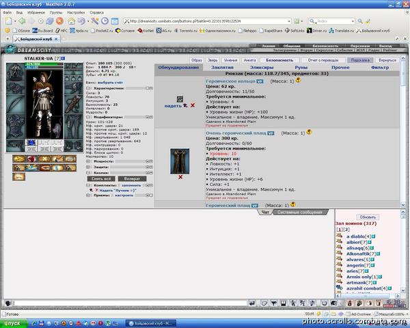Click the quiver of arrows equipment slot

[74, 104]
